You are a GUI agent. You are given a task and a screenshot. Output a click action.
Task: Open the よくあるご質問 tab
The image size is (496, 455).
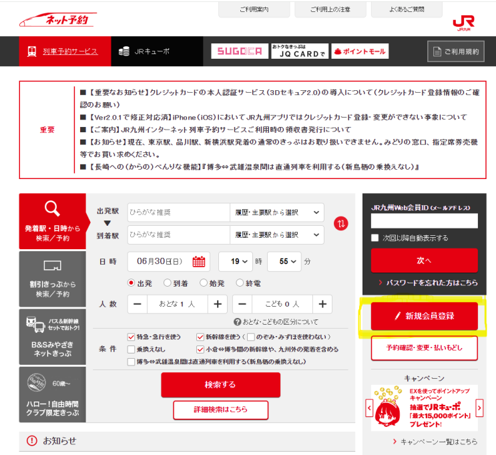coord(407,9)
